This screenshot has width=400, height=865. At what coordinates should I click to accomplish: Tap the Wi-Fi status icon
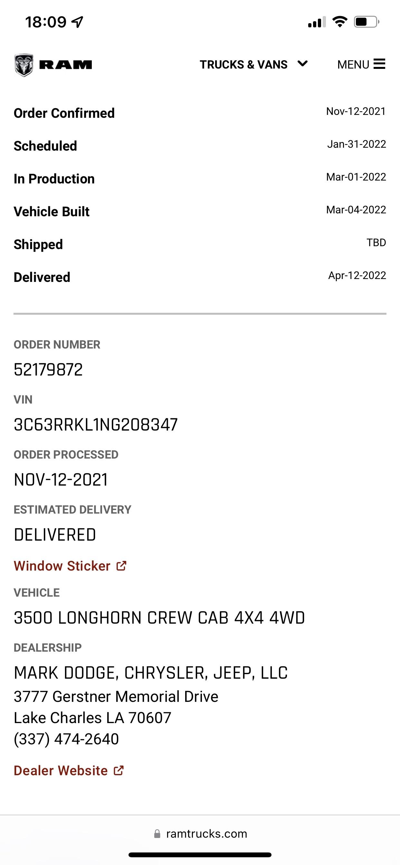[x=339, y=22]
